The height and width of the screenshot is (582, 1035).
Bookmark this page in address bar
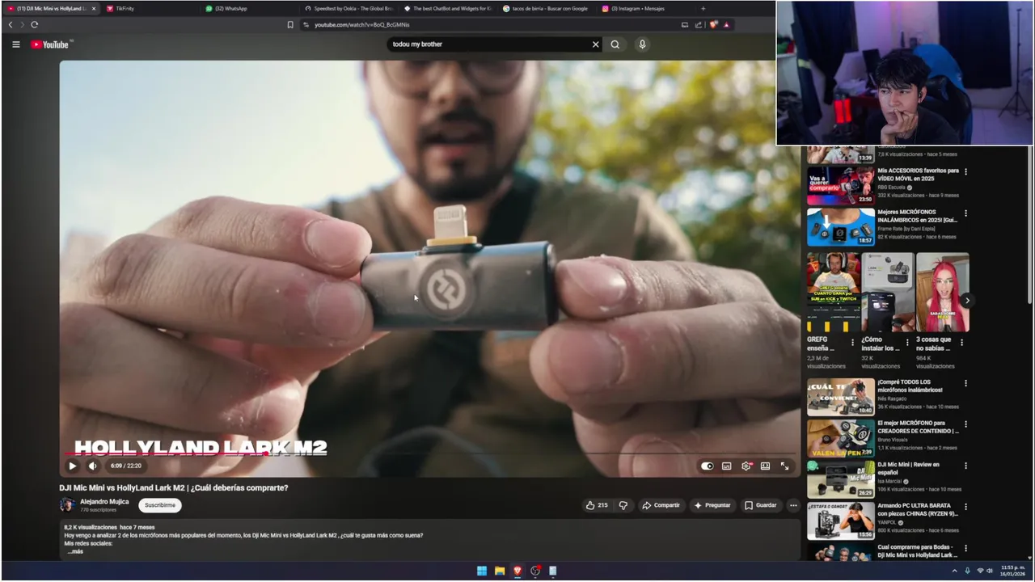pyautogui.click(x=290, y=25)
